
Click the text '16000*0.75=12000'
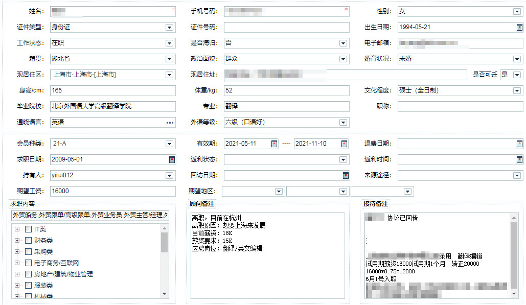pos(390,271)
